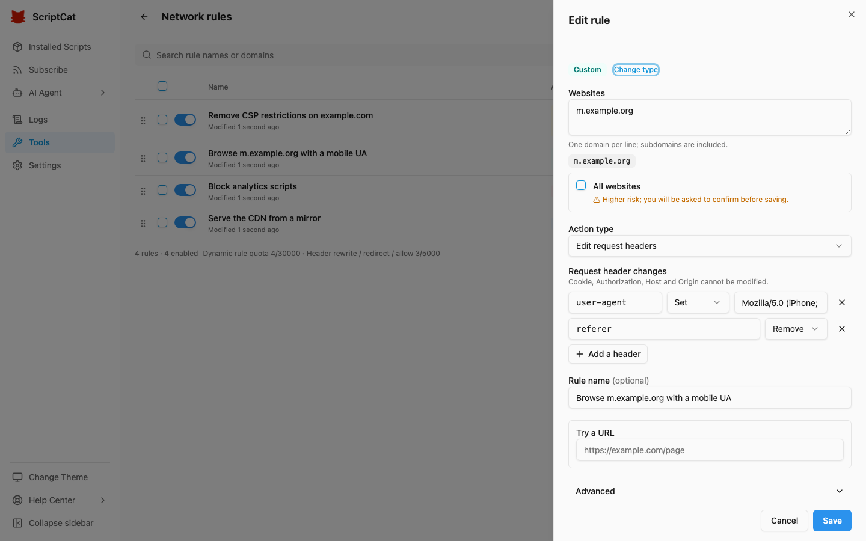Click the Collapse sidebar panel icon
This screenshot has width=866, height=541.
17,523
